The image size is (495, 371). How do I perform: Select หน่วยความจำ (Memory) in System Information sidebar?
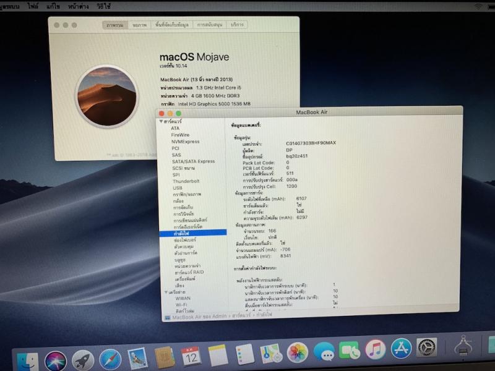pos(188,266)
